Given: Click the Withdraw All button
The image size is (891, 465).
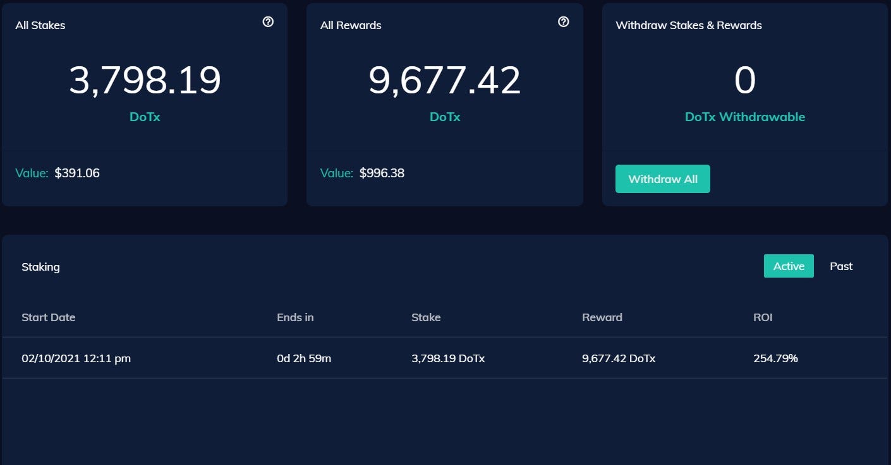Looking at the screenshot, I should (662, 179).
